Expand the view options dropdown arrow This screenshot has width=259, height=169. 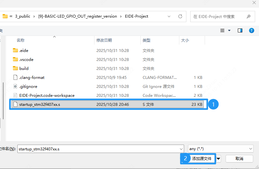(x=229, y=30)
